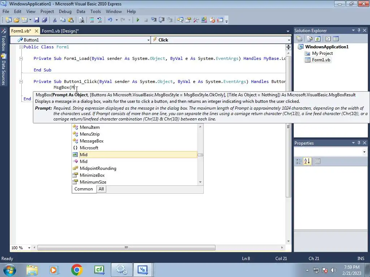Click the Error List toolbar icon
370x277 pixels.
(212, 20)
